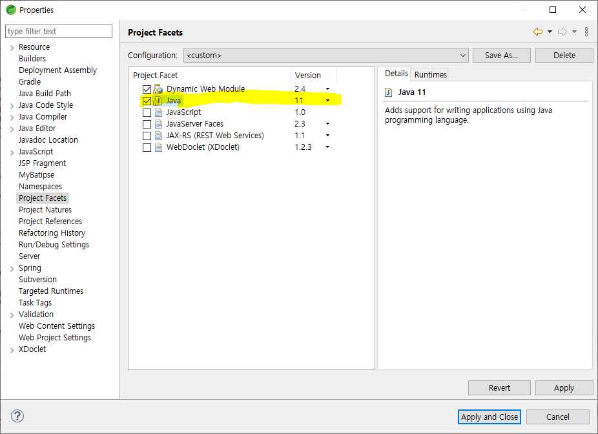This screenshot has width=598, height=434.
Task: Open the Java Build Path page
Action: (x=45, y=94)
